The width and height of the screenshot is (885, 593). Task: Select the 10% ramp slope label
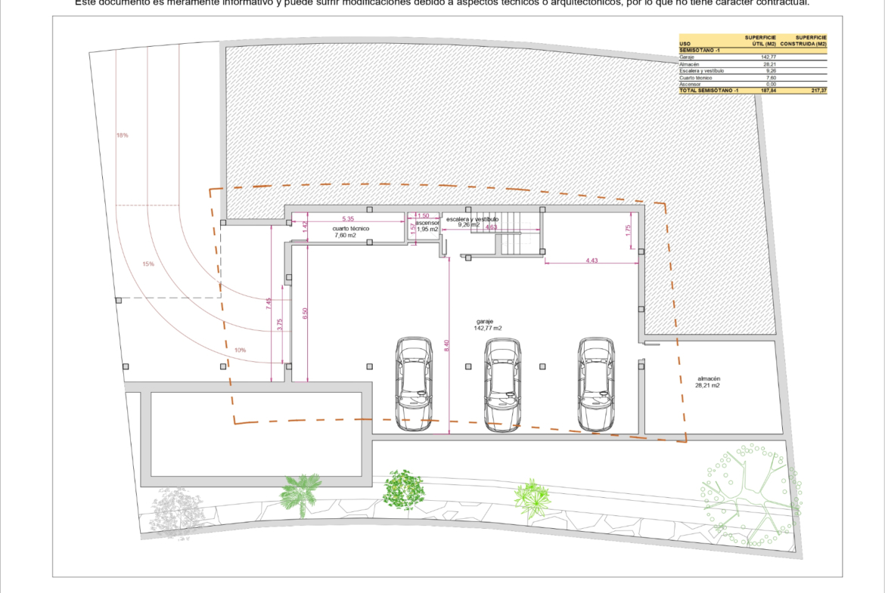tap(241, 350)
